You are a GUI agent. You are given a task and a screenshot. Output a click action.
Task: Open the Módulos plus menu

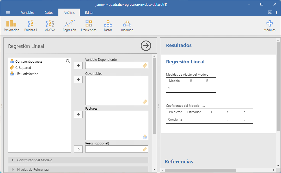(x=269, y=26)
